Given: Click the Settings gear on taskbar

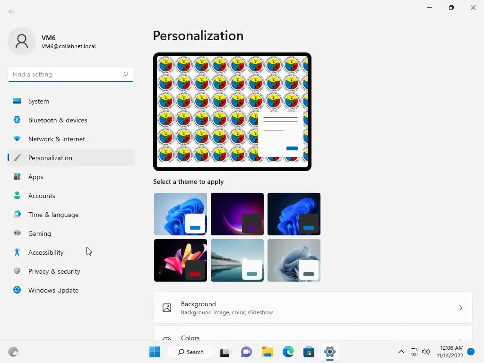Looking at the screenshot, I should coord(329,352).
